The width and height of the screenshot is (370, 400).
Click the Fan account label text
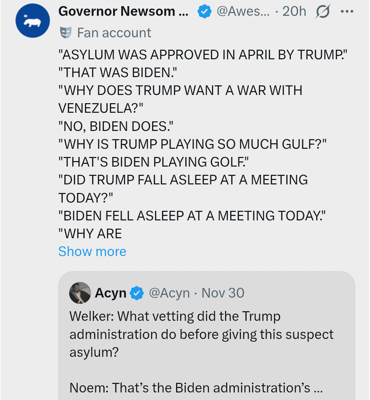point(114,33)
